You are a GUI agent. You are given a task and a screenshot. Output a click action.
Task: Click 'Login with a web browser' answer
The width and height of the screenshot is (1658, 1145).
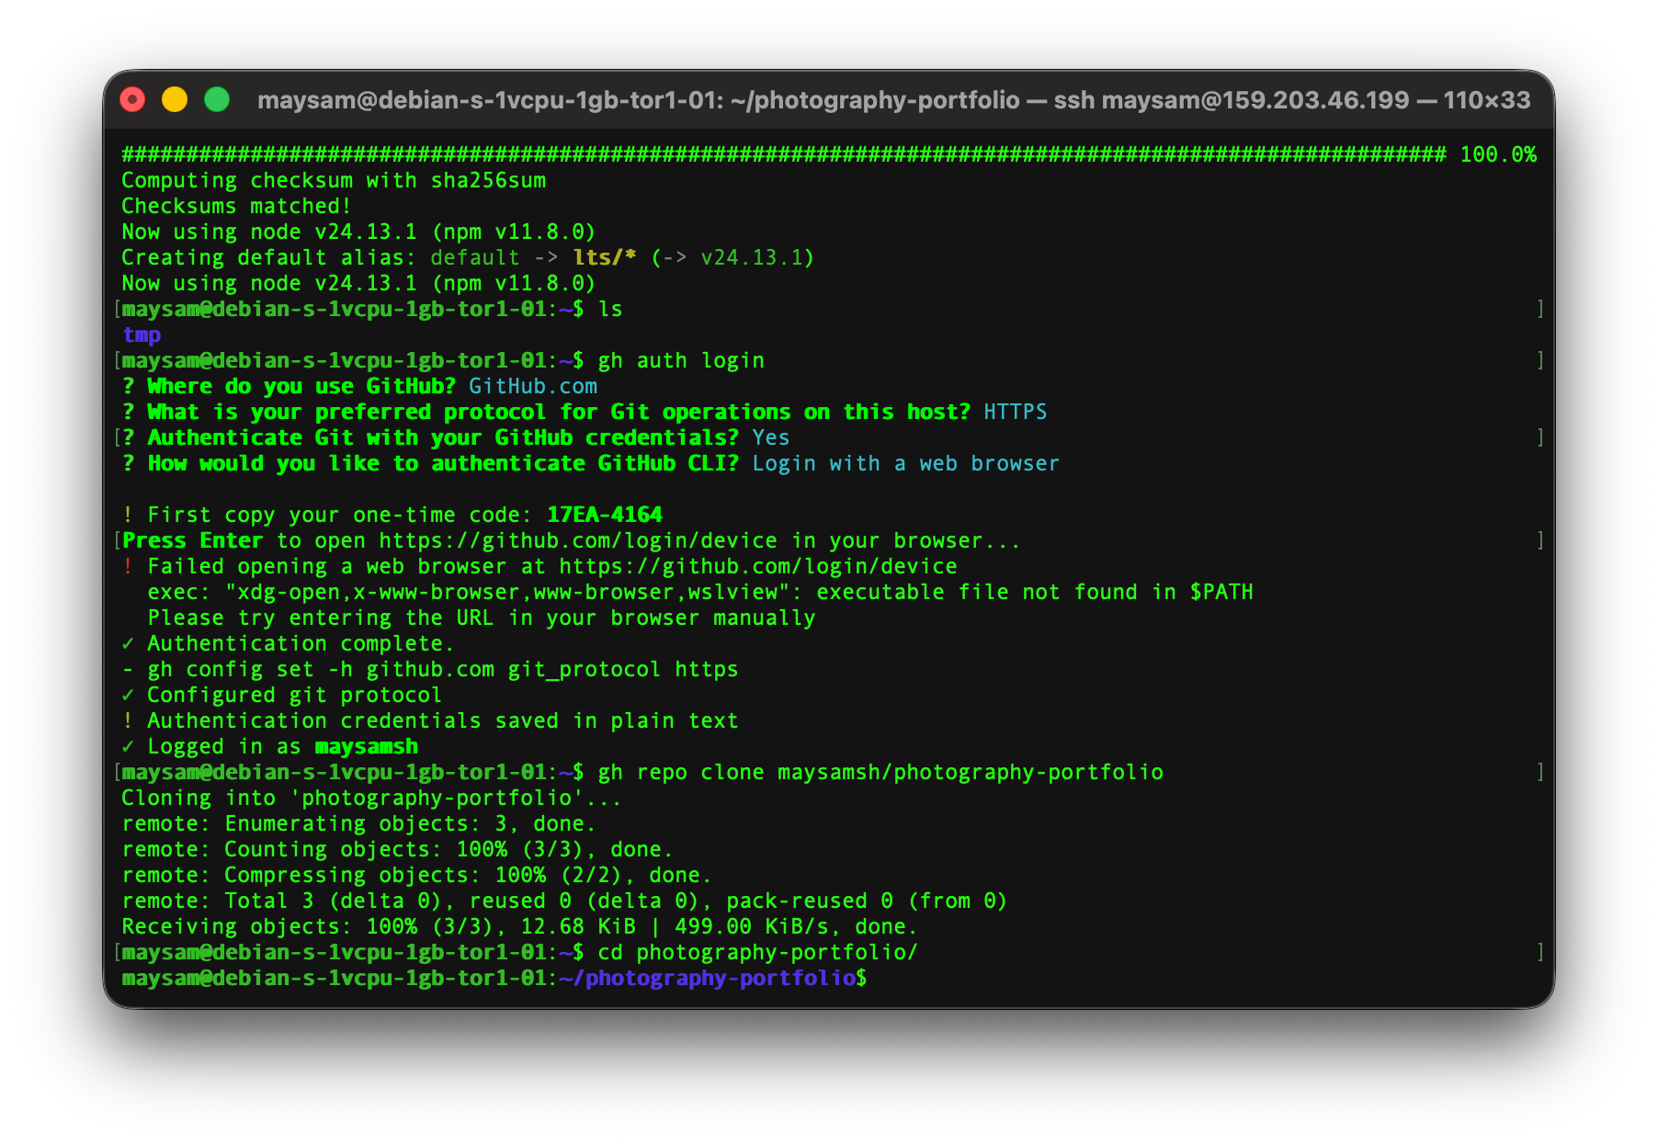pos(906,463)
